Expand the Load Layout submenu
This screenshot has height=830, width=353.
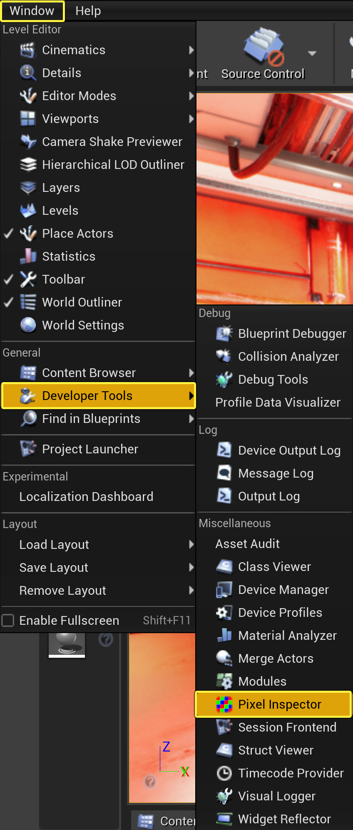click(x=54, y=544)
